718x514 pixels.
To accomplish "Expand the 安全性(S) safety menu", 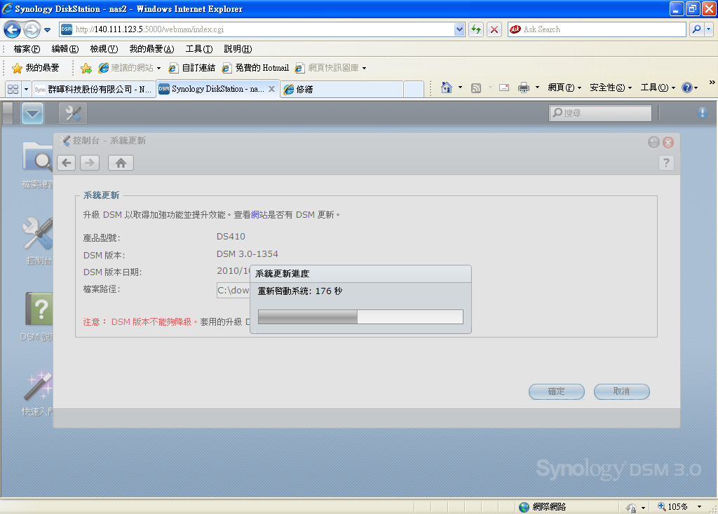I will pyautogui.click(x=610, y=88).
